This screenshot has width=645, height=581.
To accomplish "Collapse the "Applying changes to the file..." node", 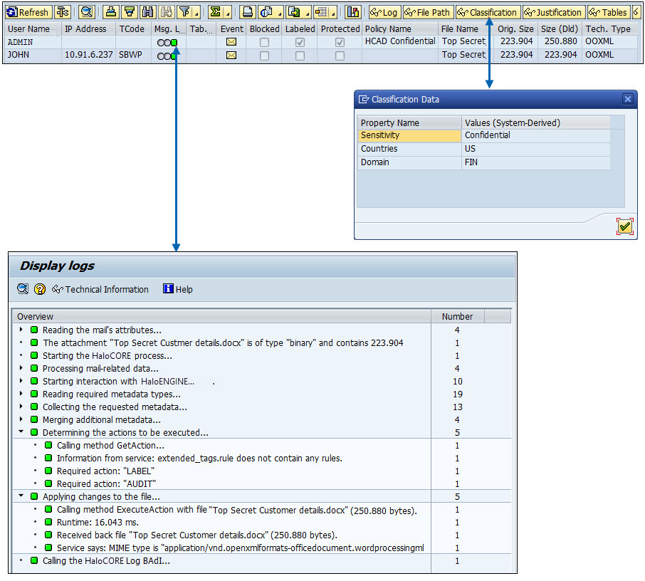I will 21,496.
